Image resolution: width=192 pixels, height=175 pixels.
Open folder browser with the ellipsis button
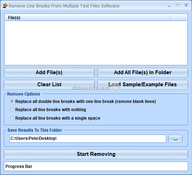[175, 139]
